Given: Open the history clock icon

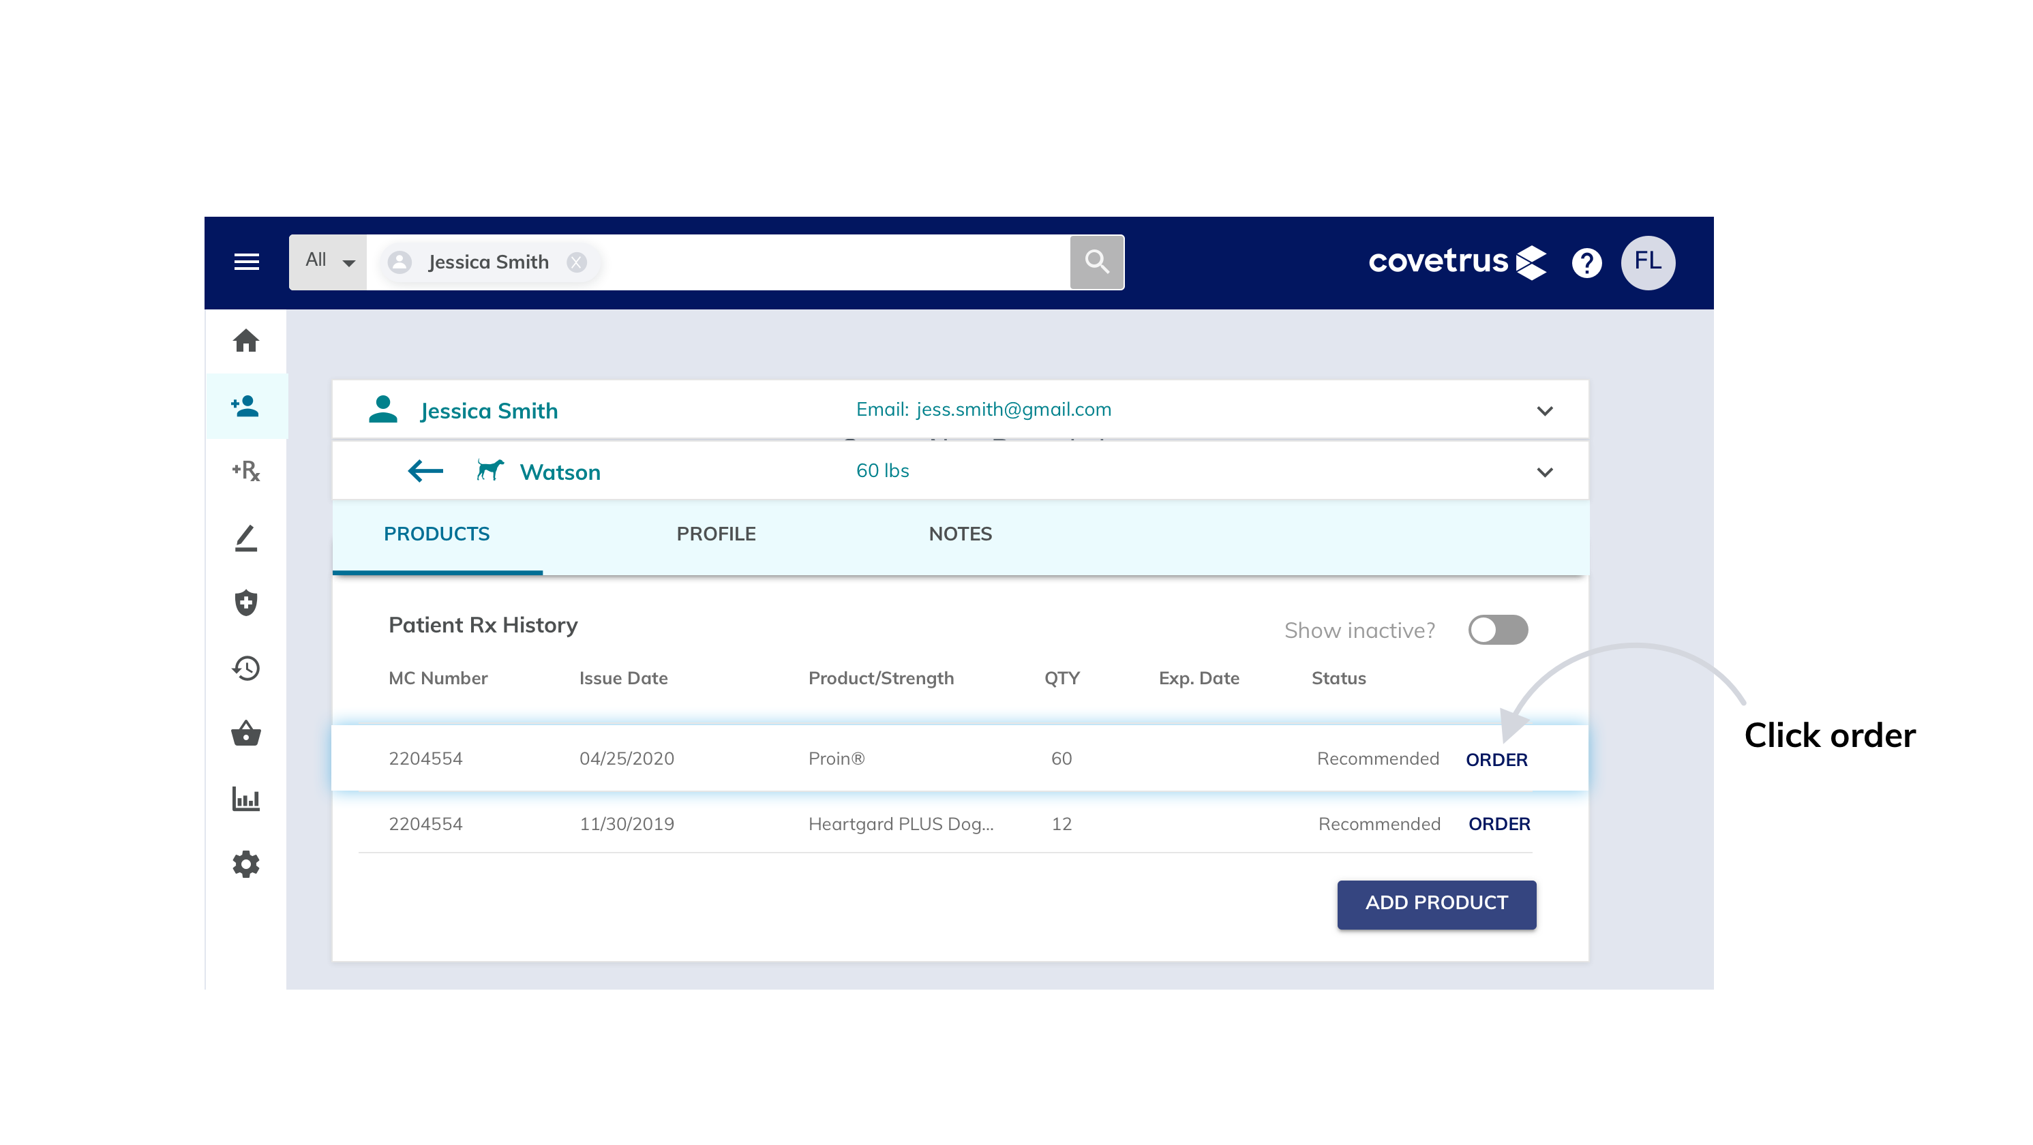Looking at the screenshot, I should click(246, 669).
